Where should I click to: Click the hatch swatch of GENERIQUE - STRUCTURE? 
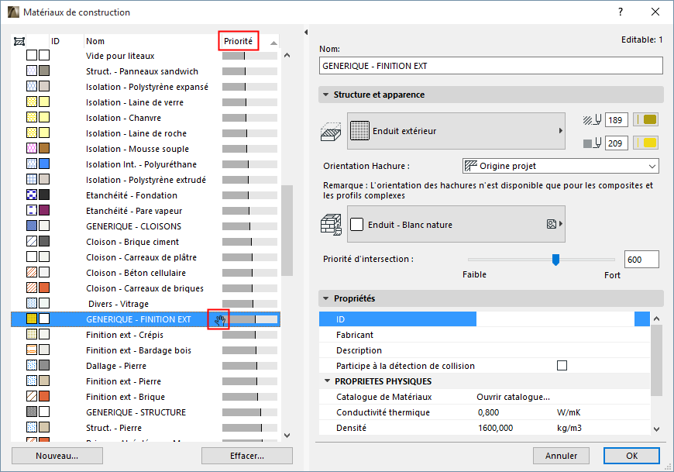(x=32, y=412)
